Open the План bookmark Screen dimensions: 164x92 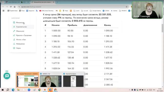point(22,11)
